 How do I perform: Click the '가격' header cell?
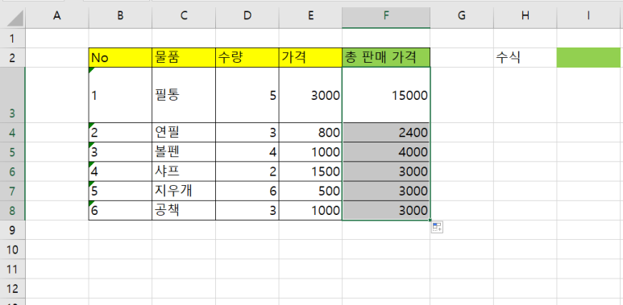pyautogui.click(x=310, y=58)
